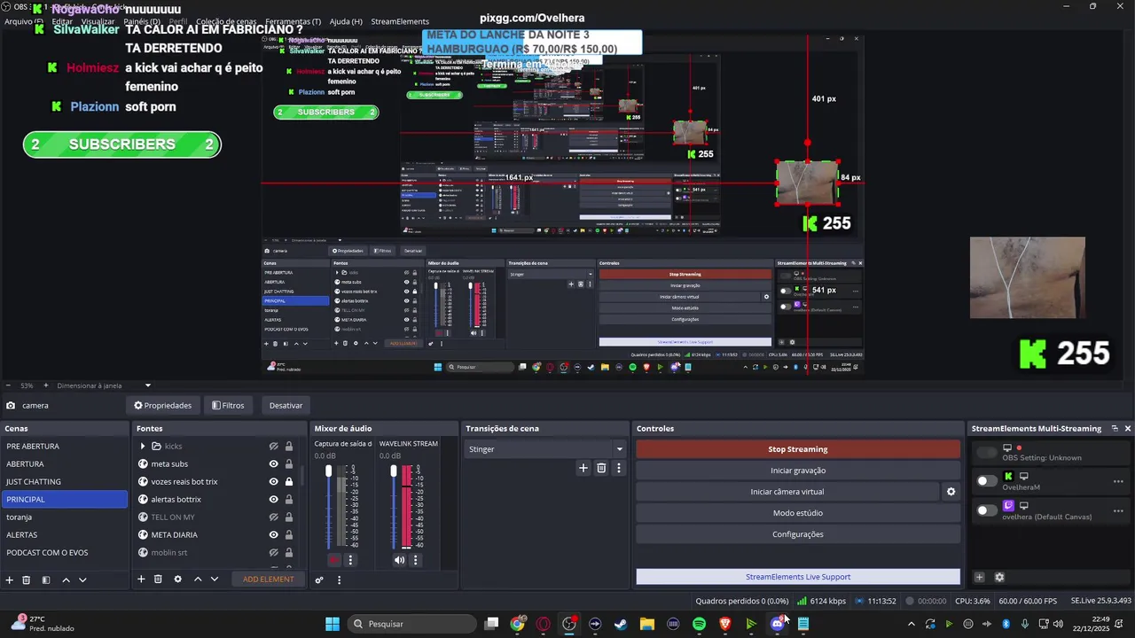Unmute Captura de saída channel speaker
1135x638 pixels.
pos(334,559)
